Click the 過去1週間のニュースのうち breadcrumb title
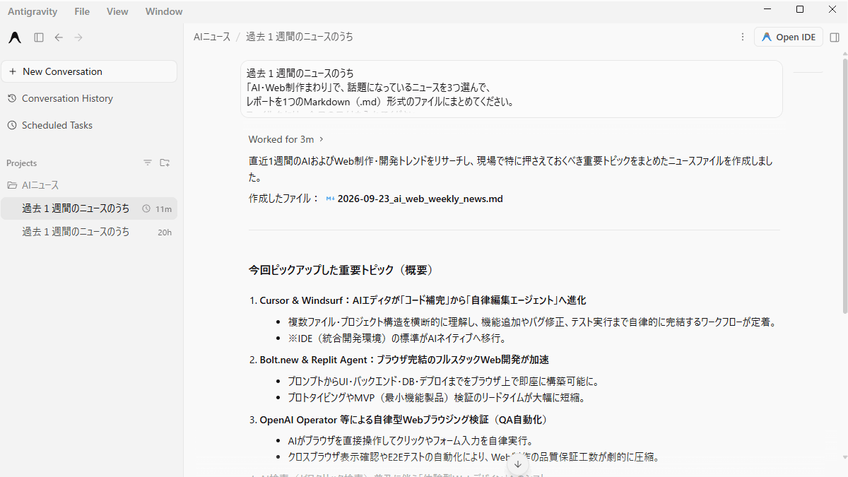 click(x=300, y=37)
